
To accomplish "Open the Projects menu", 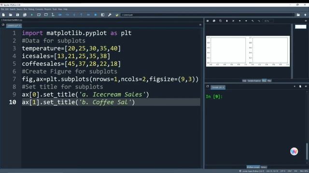I will [48, 9].
